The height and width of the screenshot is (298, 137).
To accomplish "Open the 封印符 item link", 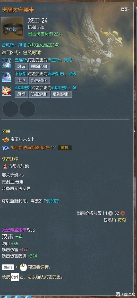I will [x=53, y=201].
